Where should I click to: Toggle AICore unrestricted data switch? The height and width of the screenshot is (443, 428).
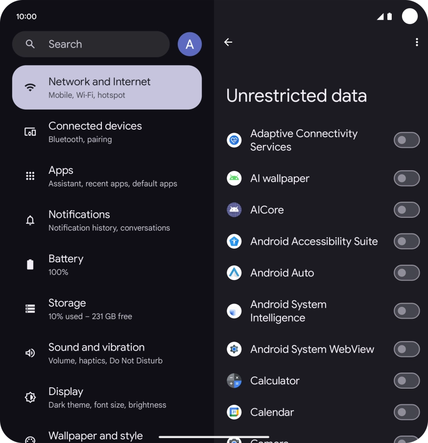(406, 210)
